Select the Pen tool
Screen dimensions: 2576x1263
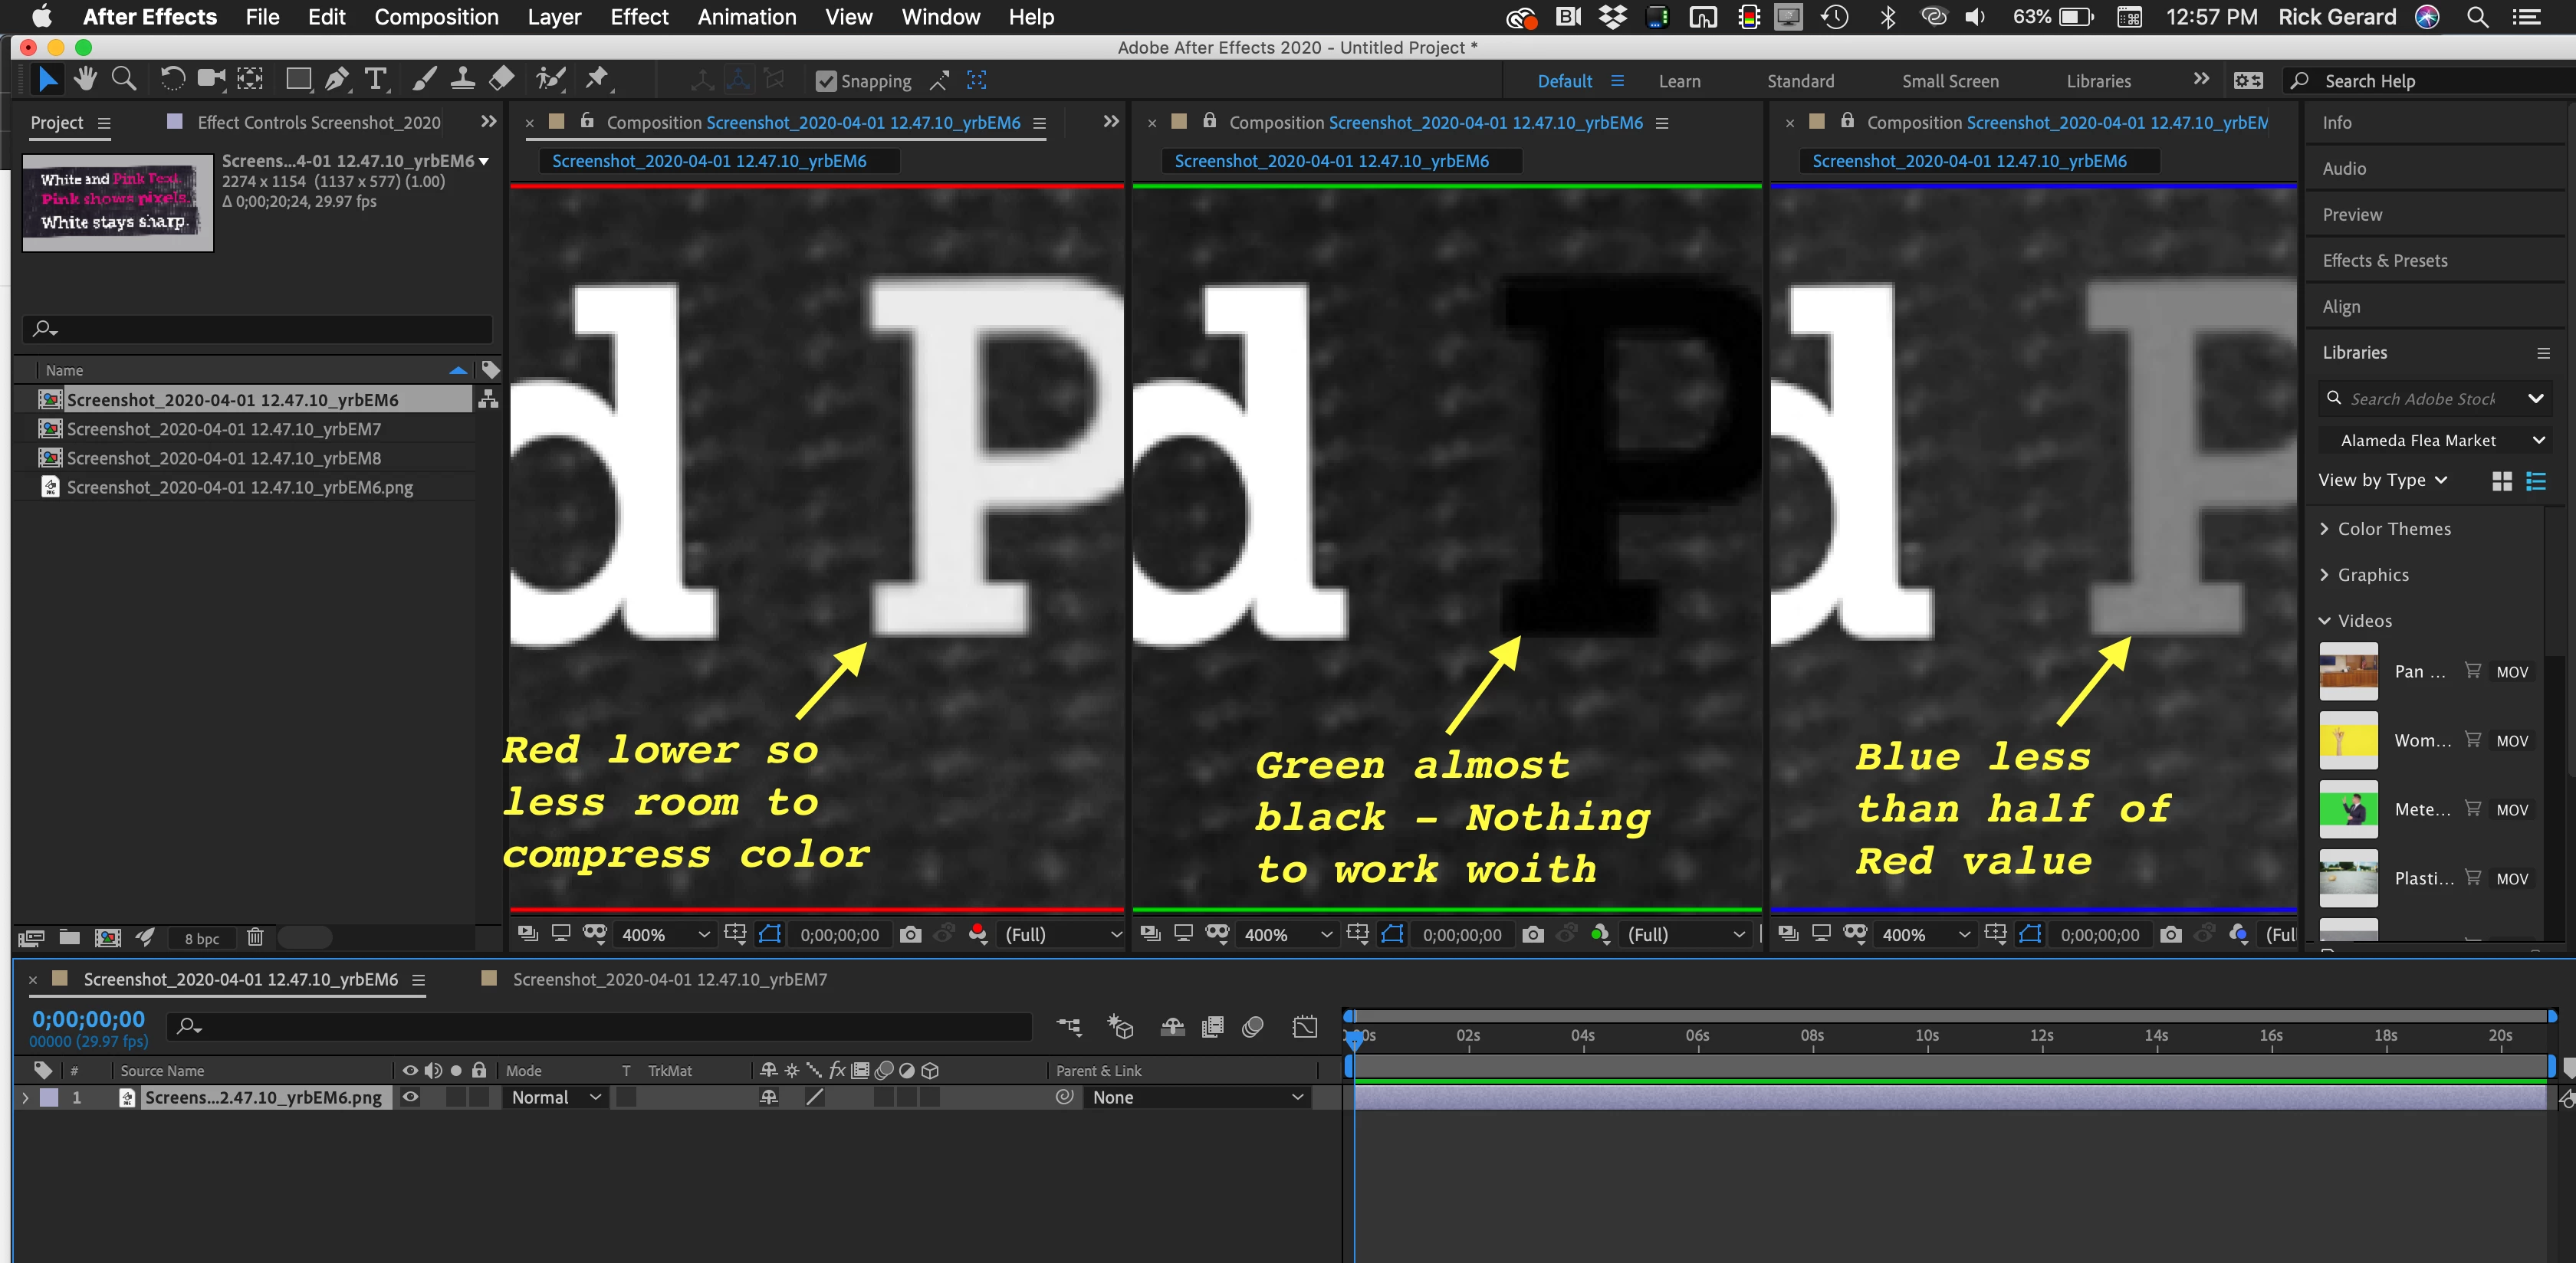(337, 79)
